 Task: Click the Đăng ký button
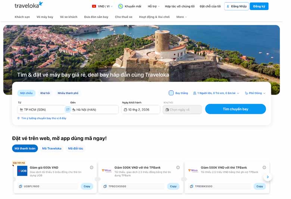(x=259, y=6)
